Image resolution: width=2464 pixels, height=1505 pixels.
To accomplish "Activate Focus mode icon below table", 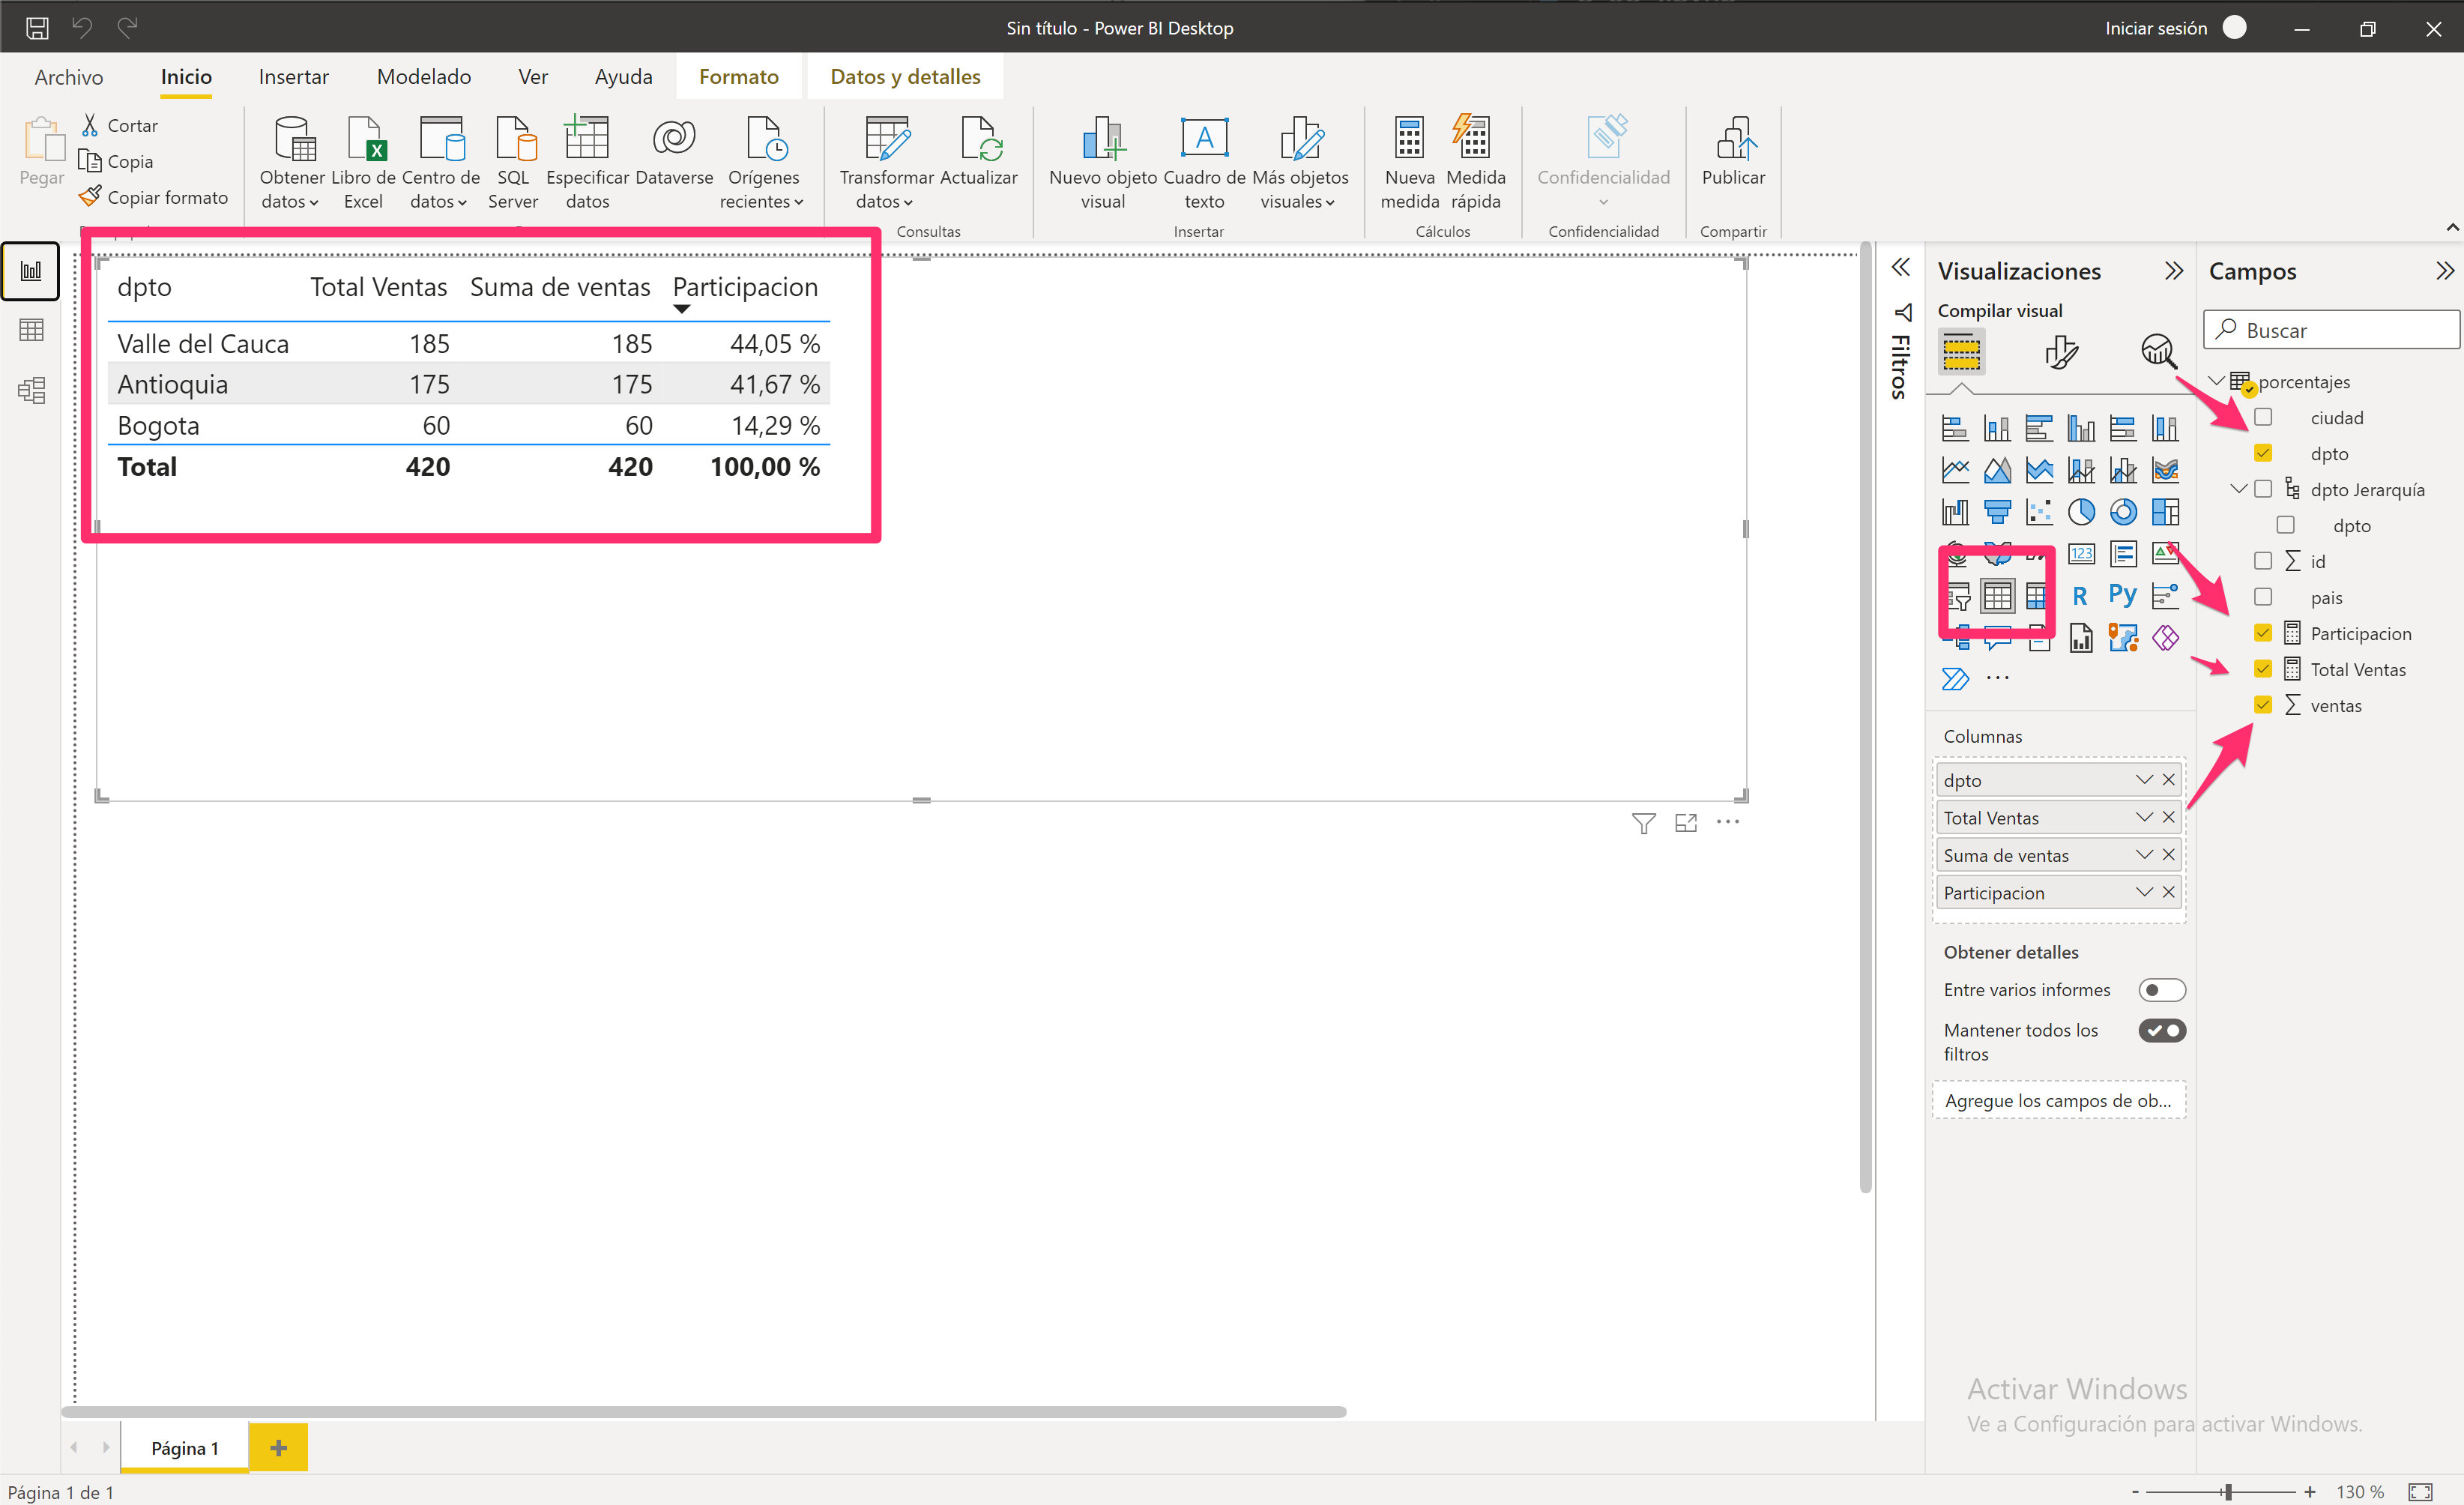I will pos(1686,822).
